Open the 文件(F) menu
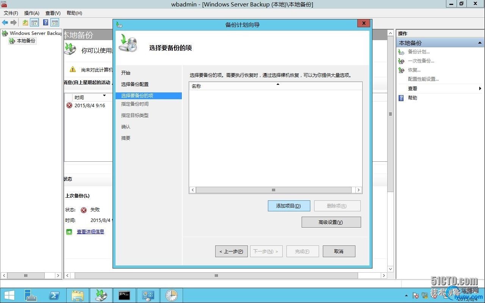 [x=11, y=13]
